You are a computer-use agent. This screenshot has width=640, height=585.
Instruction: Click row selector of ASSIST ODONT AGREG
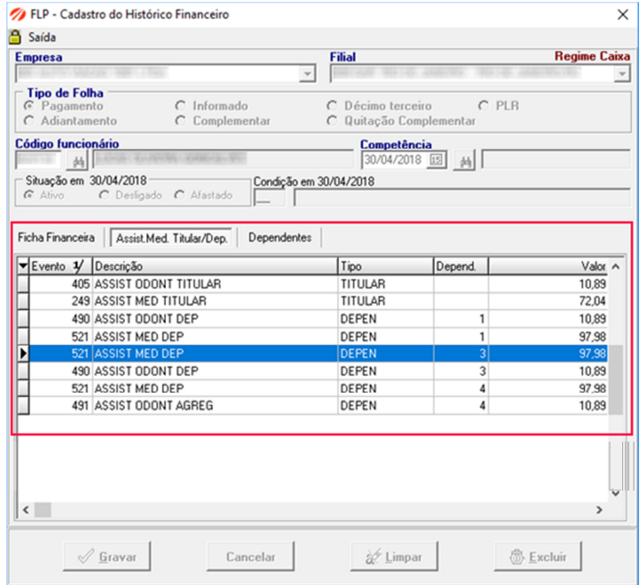pos(23,406)
